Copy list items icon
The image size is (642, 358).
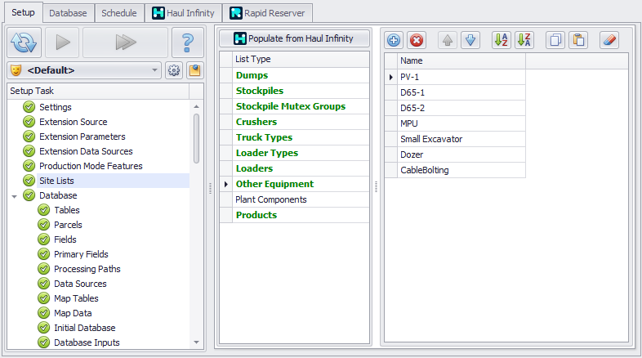tap(555, 40)
